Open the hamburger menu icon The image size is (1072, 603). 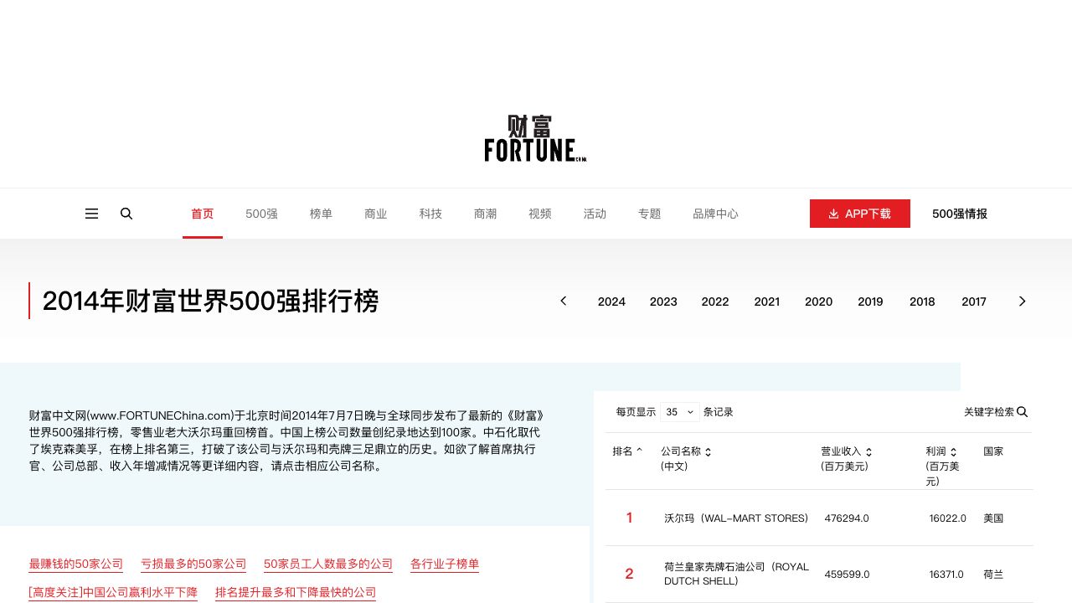pyautogui.click(x=92, y=214)
